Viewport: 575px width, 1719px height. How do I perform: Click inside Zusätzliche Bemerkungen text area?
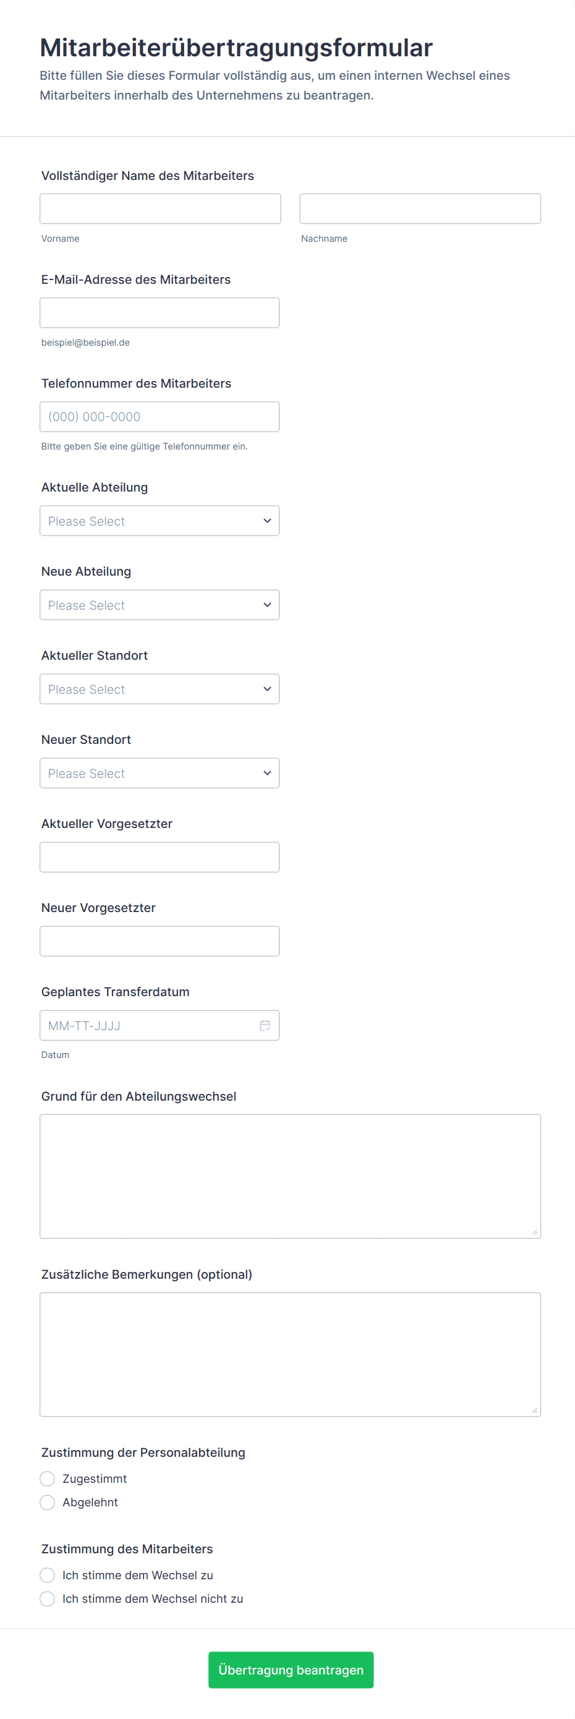pyautogui.click(x=289, y=1354)
